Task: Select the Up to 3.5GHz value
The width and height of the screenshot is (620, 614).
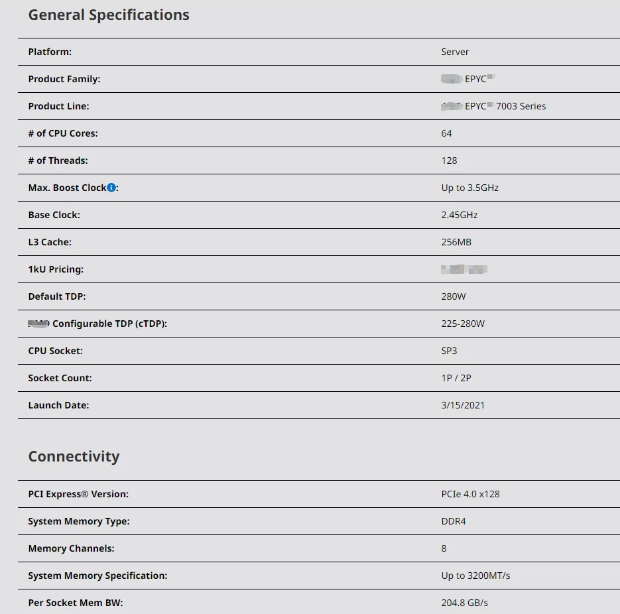Action: (x=469, y=188)
